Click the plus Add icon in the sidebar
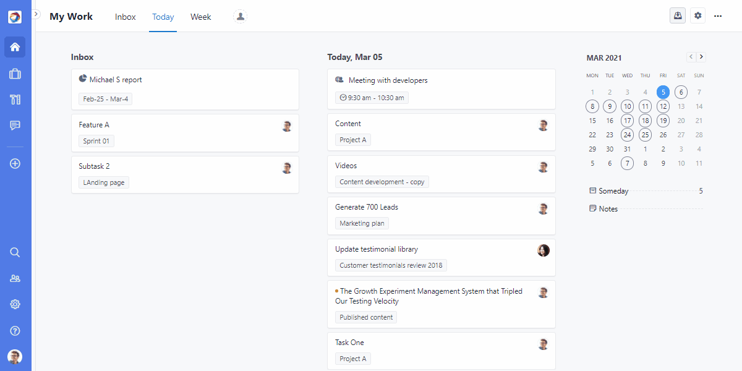The image size is (742, 371). (15, 164)
